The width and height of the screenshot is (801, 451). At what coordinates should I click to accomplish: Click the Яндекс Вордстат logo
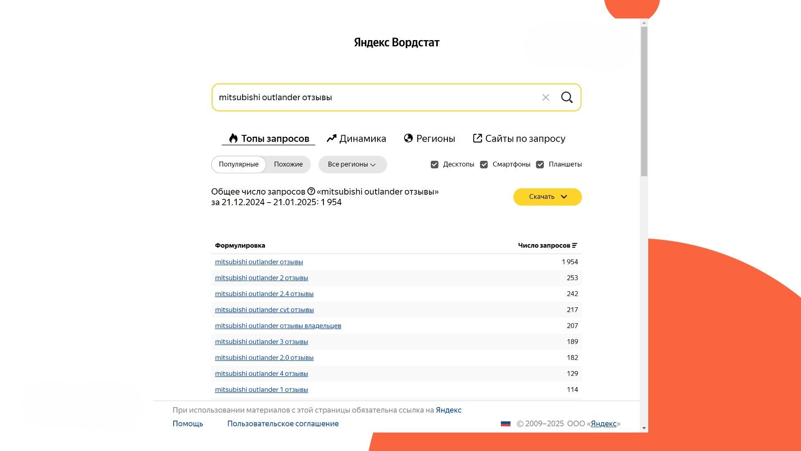397,43
